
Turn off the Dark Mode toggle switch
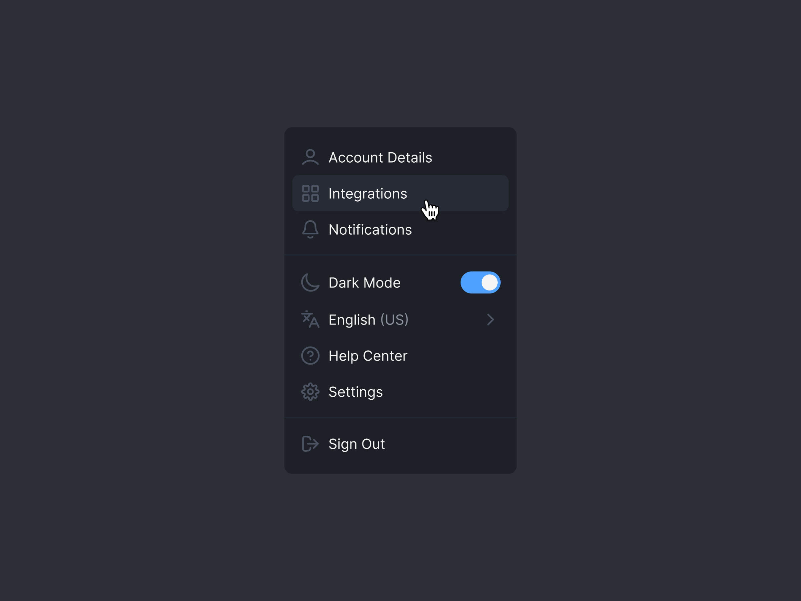[480, 282]
